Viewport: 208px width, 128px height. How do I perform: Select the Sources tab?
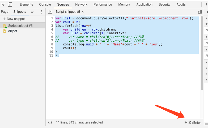63,5
